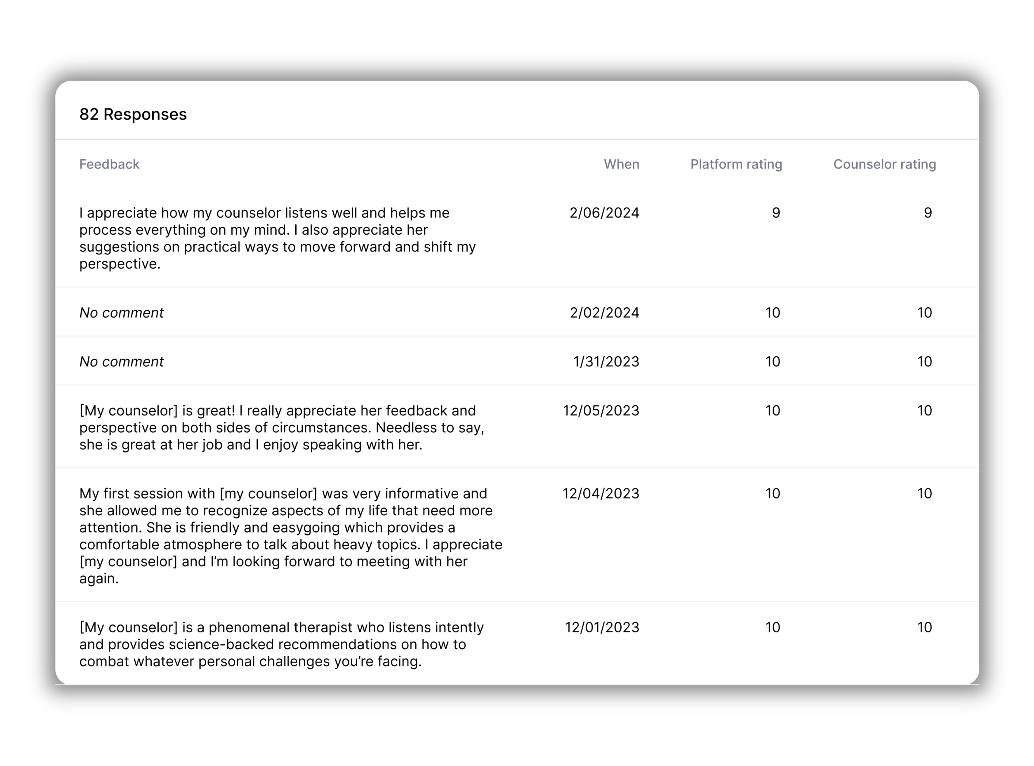The width and height of the screenshot is (1034, 766).
Task: Click platform rating 9 in first row
Action: pyautogui.click(x=776, y=213)
